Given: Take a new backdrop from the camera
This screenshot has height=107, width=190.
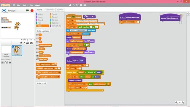Looking at the screenshot, I should tap(10, 62).
